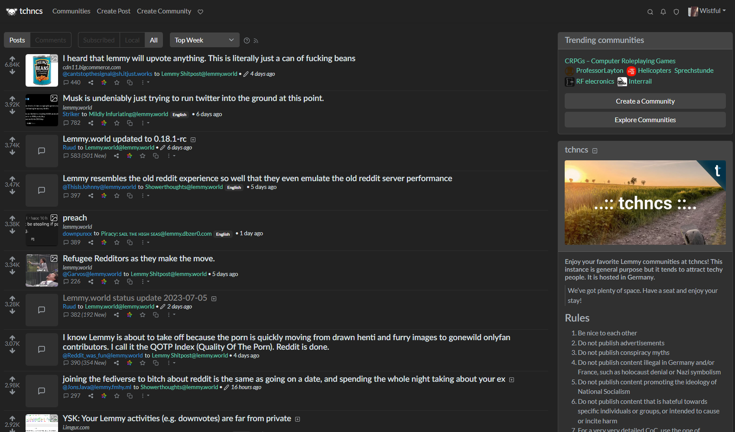Open the RF elecronics community
The height and width of the screenshot is (432, 735).
click(x=589, y=81)
